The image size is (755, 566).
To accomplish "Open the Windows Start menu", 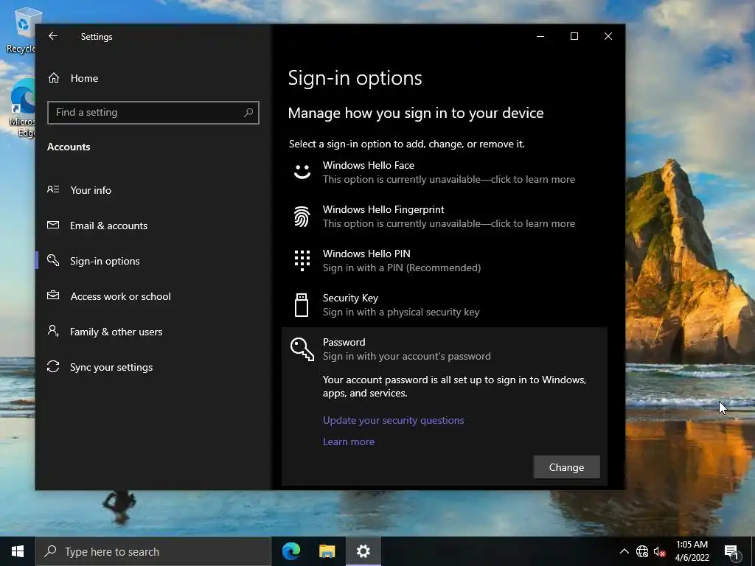I will click(18, 551).
